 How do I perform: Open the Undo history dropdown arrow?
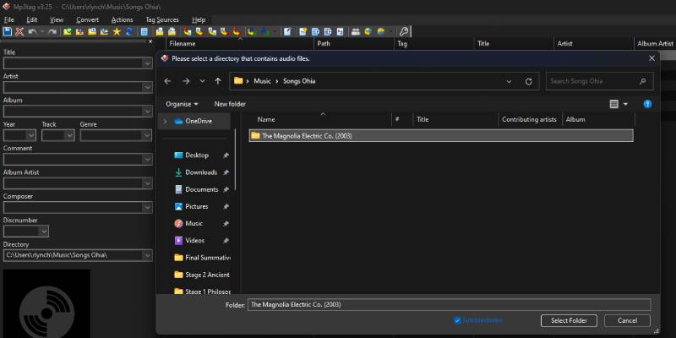pos(41,31)
